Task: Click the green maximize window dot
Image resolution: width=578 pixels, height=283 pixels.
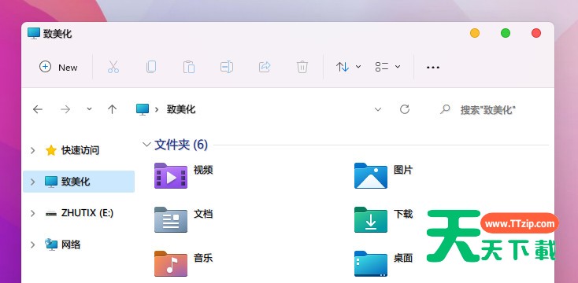Action: coord(506,33)
